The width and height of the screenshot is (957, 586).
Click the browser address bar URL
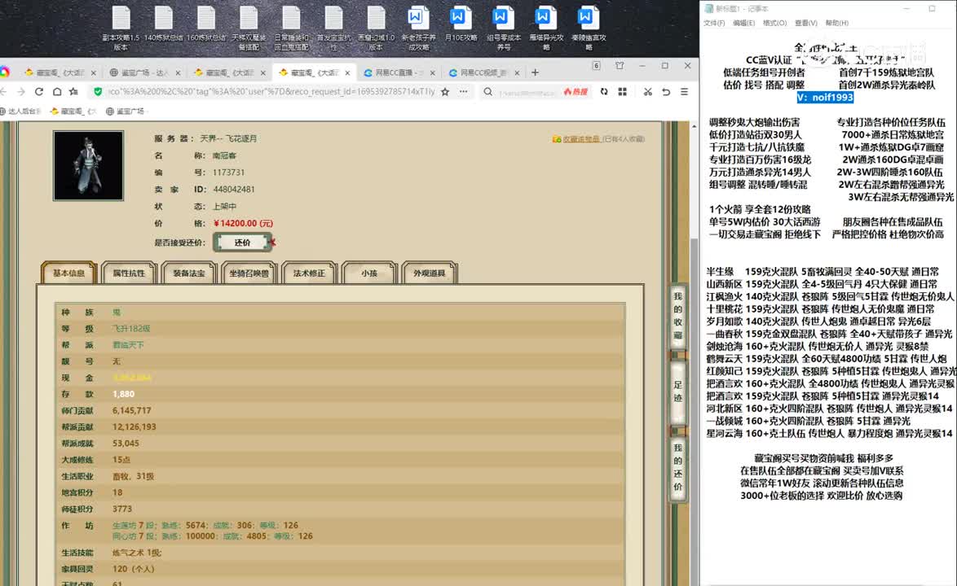coord(271,91)
